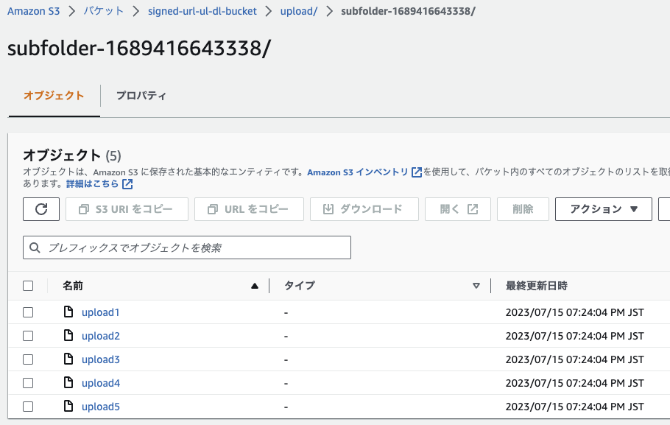The height and width of the screenshot is (425, 670).
Task: Select the オブジェクト tab
Action: click(x=54, y=94)
